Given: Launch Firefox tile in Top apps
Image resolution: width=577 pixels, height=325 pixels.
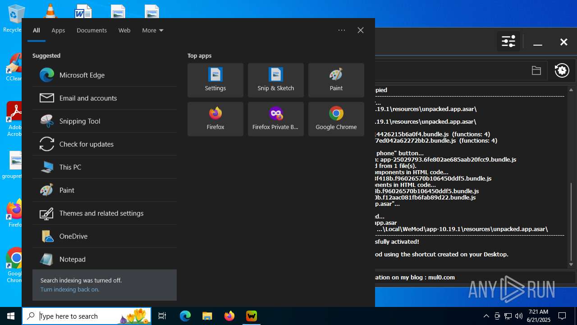Looking at the screenshot, I should click(x=215, y=119).
